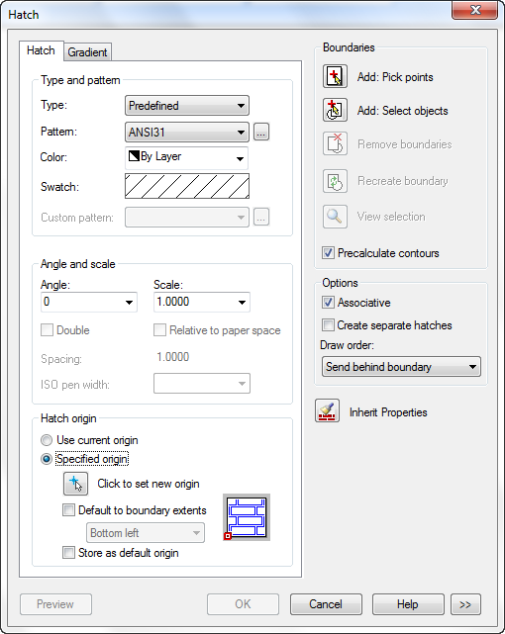Click the Recreate boundary label
Image resolution: width=505 pixels, height=634 pixels.
click(403, 181)
